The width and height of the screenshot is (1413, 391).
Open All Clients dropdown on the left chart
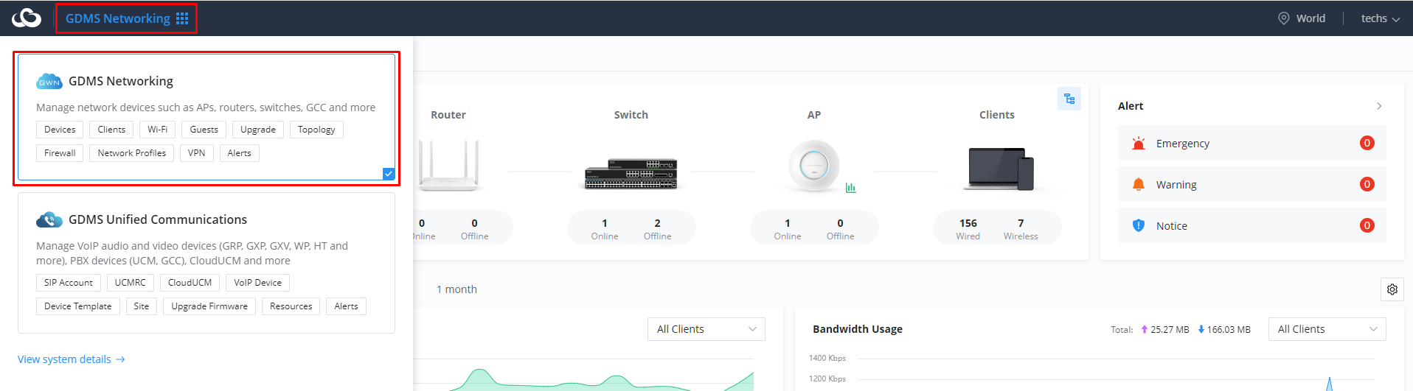706,329
